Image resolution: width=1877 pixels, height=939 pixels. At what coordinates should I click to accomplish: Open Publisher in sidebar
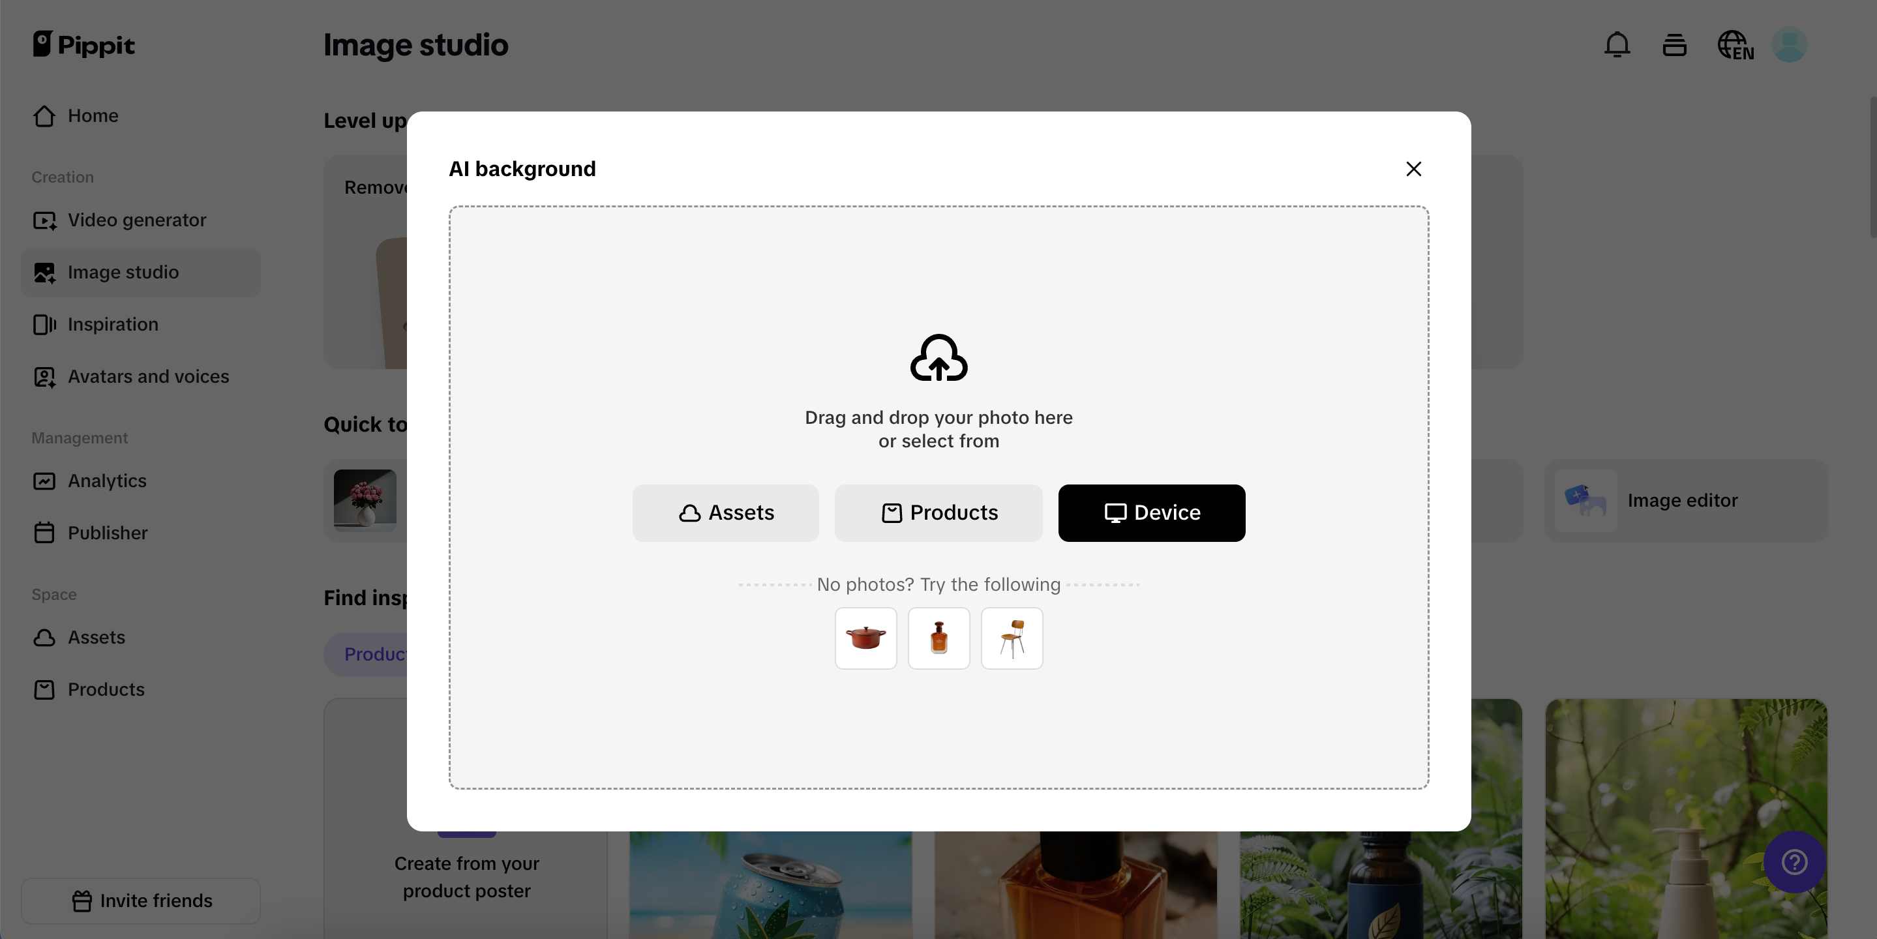pyautogui.click(x=107, y=533)
